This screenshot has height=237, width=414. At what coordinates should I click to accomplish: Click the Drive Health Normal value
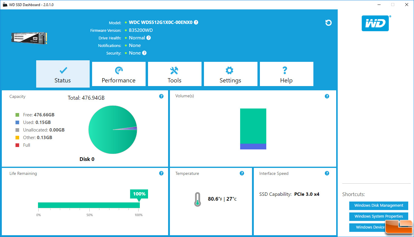tap(137, 38)
